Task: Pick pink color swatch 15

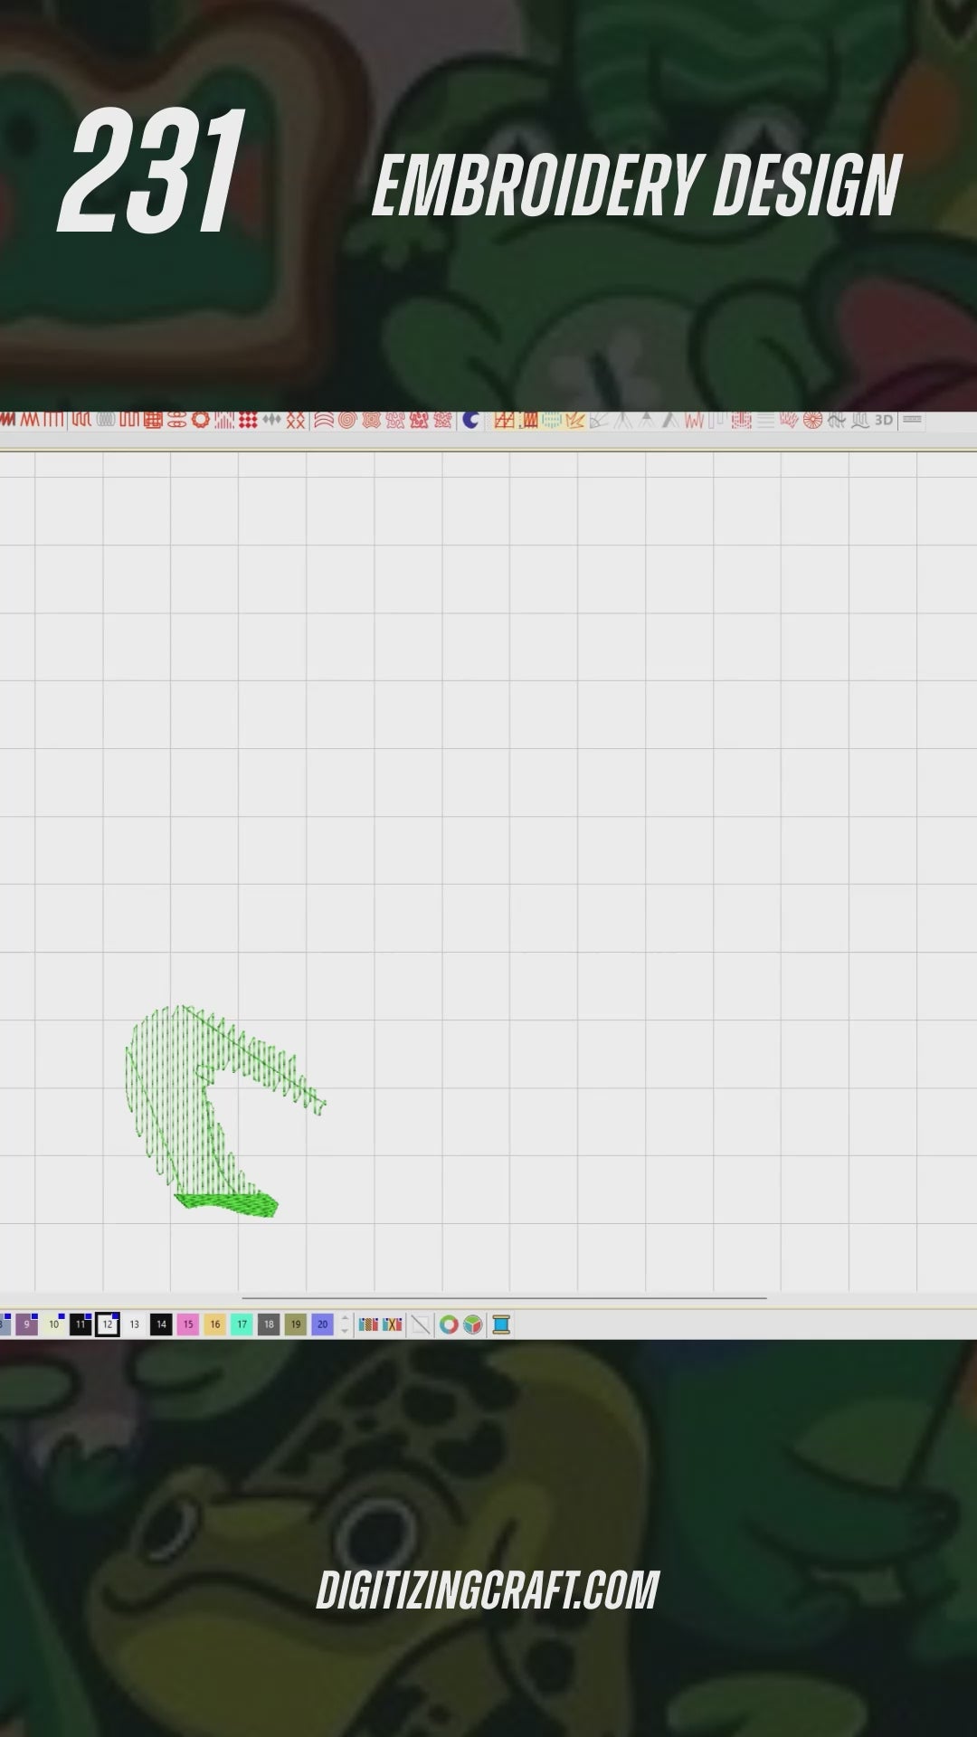Action: 188,1324
